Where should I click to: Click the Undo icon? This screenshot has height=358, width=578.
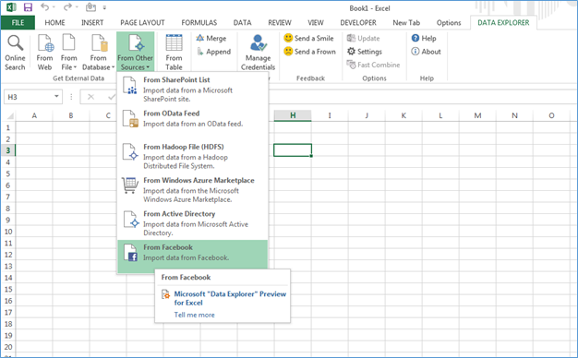coord(44,7)
